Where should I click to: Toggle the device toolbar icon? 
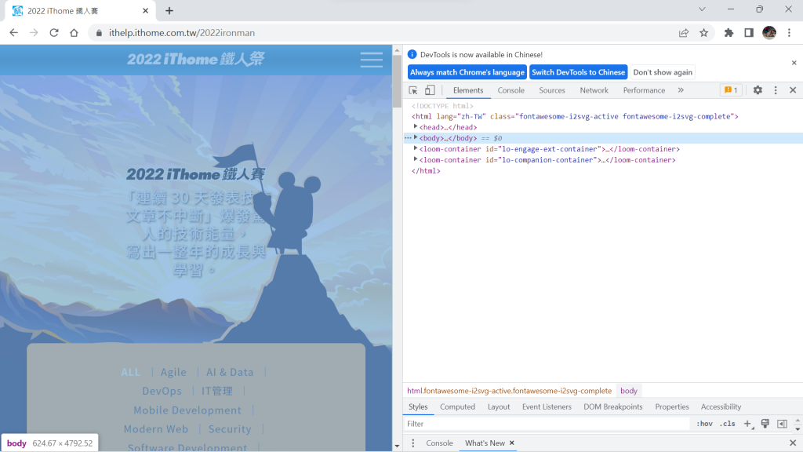430,90
